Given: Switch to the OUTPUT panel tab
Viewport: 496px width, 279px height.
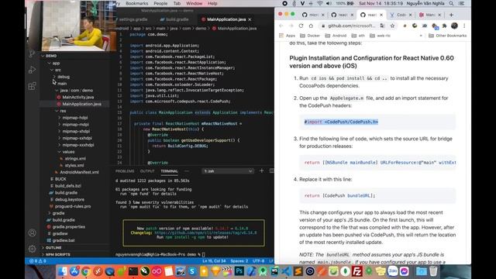Looking at the screenshot, I should click(147, 171).
